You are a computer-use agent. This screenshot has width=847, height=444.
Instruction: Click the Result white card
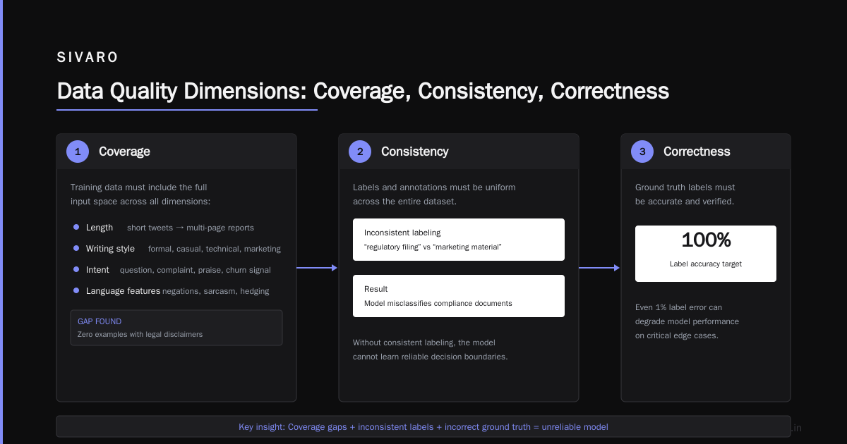(x=459, y=296)
